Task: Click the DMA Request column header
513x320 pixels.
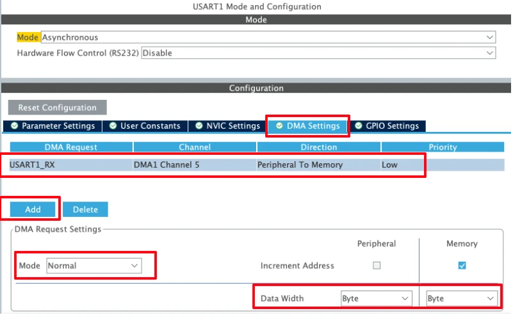Action: pos(70,147)
